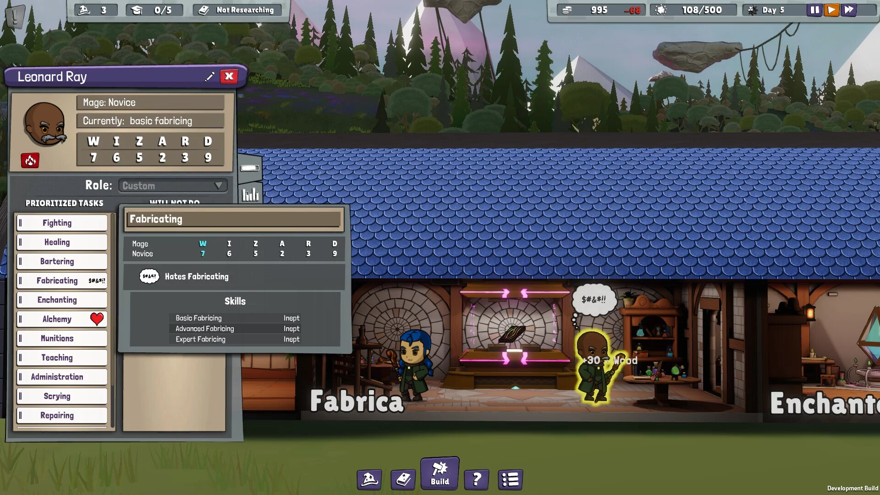Select the Fighting task row
The image size is (880, 495).
coord(62,223)
